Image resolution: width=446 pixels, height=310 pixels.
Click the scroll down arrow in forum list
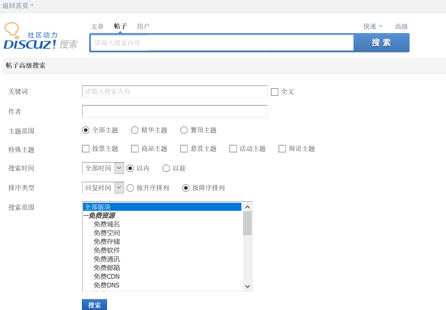coord(248,286)
